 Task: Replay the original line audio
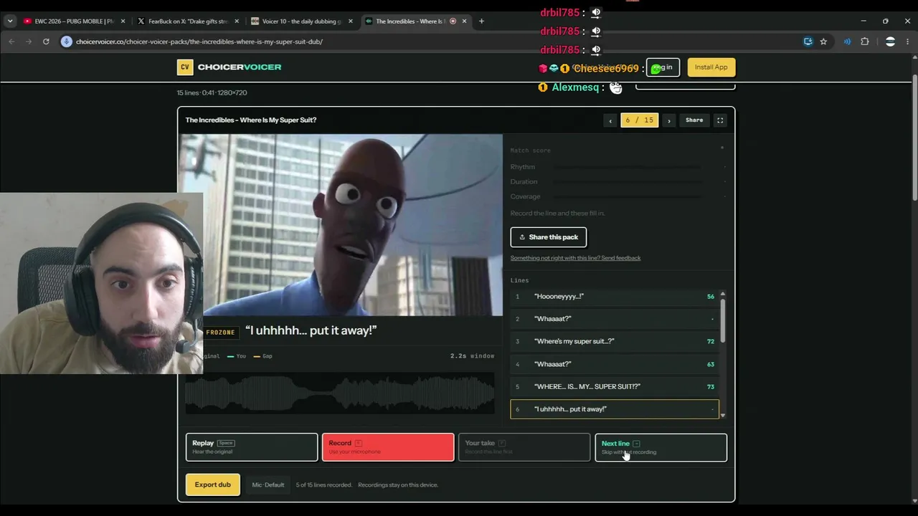[x=252, y=447]
